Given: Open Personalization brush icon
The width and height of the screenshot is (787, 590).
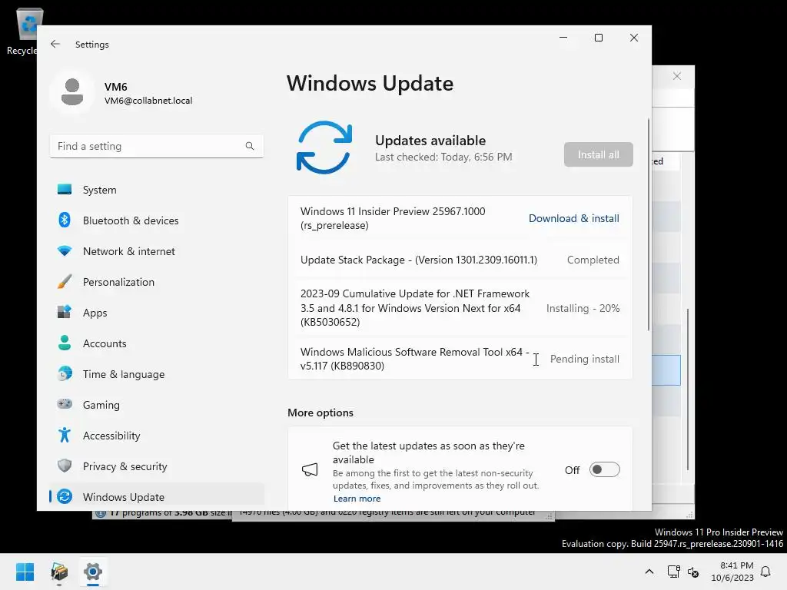Looking at the screenshot, I should [x=65, y=281].
